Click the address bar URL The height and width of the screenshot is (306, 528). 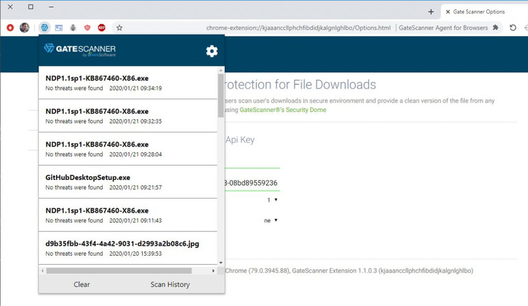tap(299, 28)
